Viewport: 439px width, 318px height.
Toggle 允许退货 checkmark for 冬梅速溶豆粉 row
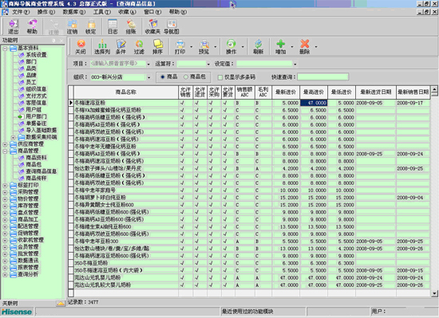click(x=197, y=103)
